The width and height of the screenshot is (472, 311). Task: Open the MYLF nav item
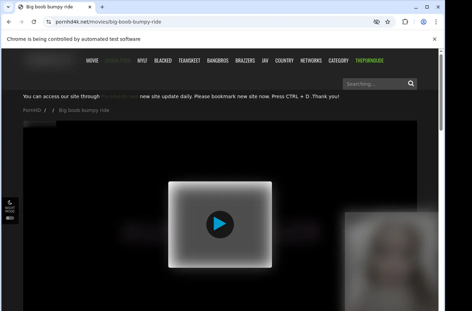(142, 61)
